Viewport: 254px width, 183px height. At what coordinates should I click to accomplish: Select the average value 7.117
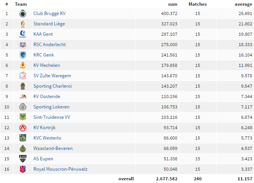tap(247, 107)
